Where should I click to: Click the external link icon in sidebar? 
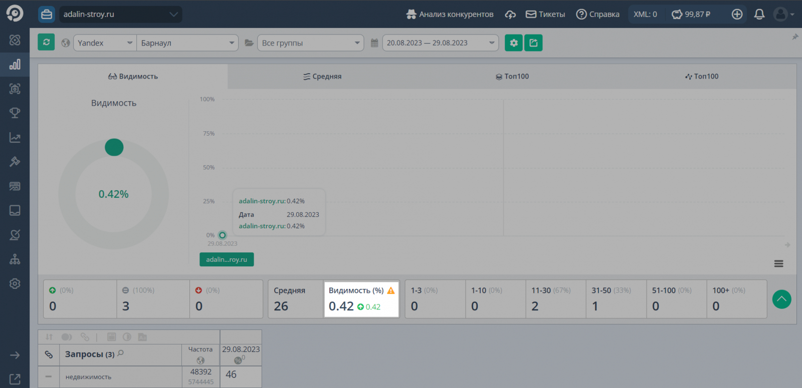pos(15,379)
